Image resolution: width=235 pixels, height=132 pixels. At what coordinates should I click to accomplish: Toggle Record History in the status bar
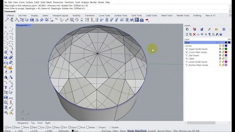(164, 131)
